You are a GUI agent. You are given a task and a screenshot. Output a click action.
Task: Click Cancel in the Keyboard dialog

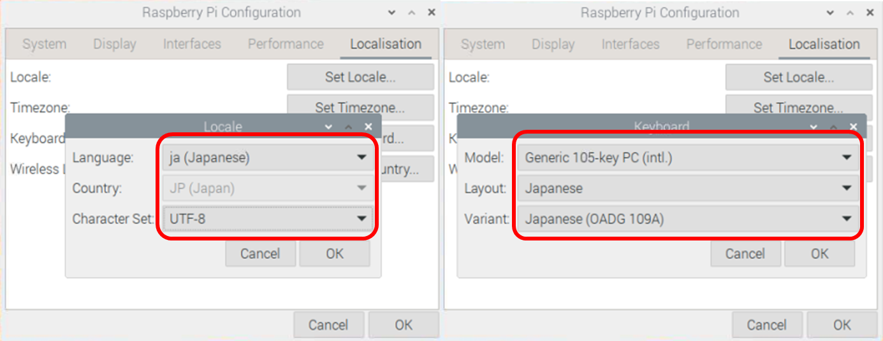click(x=745, y=254)
